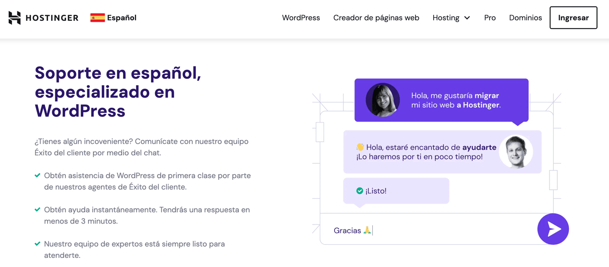The width and height of the screenshot is (609, 267).
Task: Click checkmark next to 'Obtén asistencia de WordPress'
Action: [x=37, y=176]
